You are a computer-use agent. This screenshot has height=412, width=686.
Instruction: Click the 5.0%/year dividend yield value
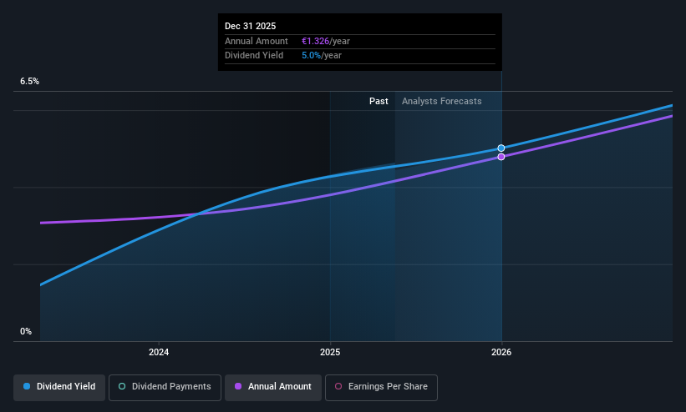pos(322,56)
